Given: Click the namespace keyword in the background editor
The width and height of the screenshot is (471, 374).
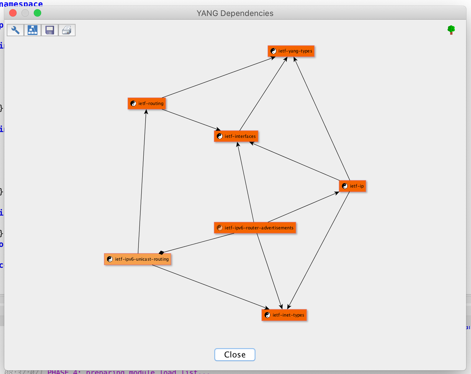Looking at the screenshot, I should pyautogui.click(x=21, y=4).
